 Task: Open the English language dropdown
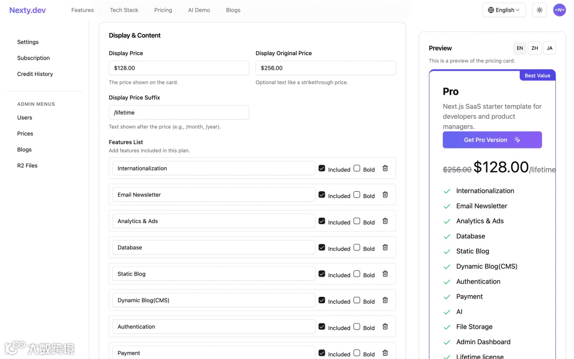coord(504,10)
